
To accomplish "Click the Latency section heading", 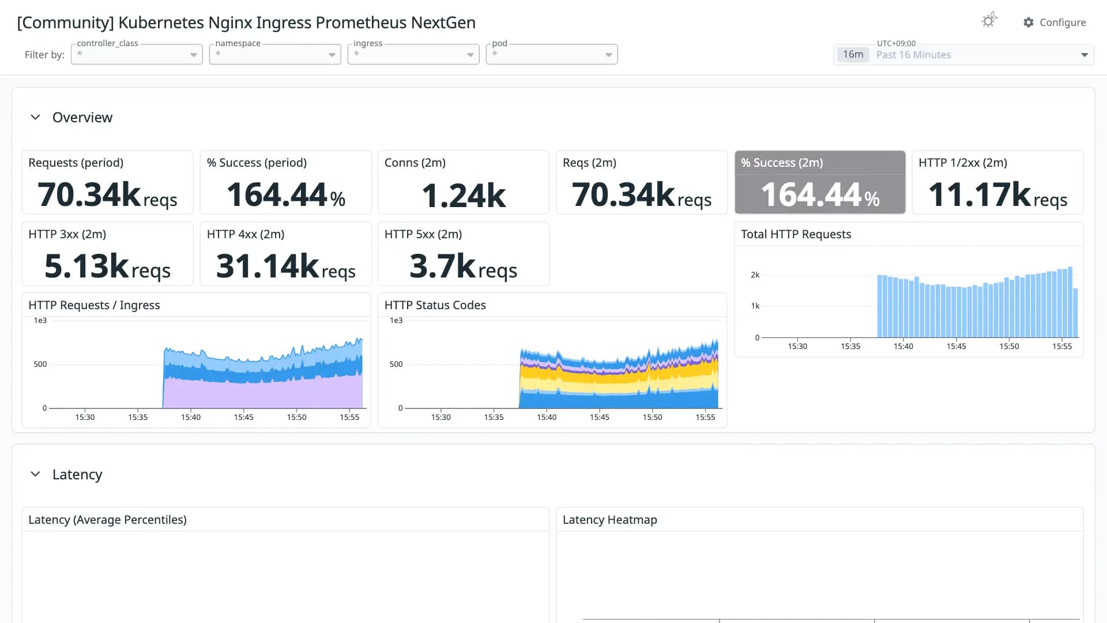I will (77, 474).
